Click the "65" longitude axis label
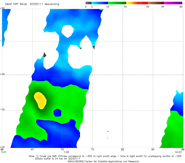This screenshot has height=163, width=185. [x=32, y=149]
